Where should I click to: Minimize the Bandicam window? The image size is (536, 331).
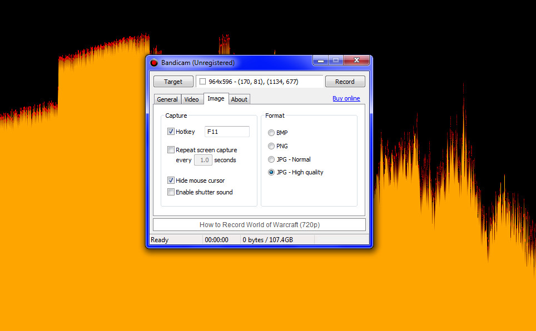click(x=321, y=61)
